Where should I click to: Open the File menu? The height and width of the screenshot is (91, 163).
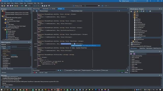[2, 3]
